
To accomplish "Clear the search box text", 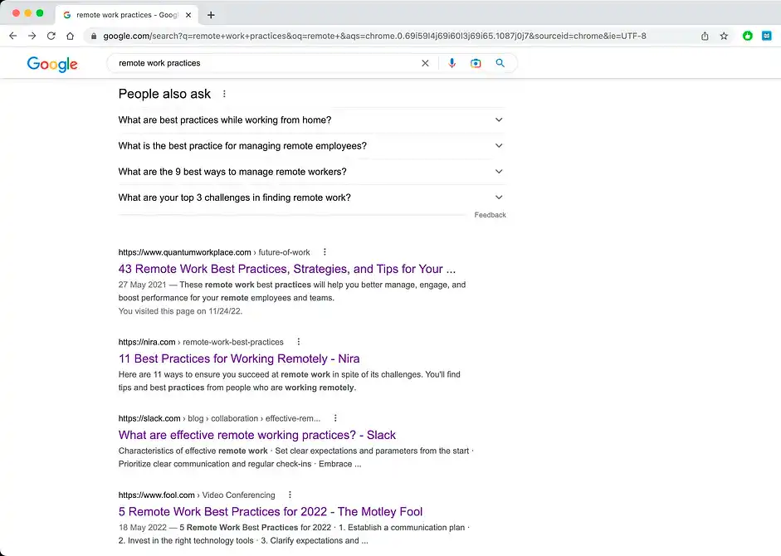I will (425, 63).
